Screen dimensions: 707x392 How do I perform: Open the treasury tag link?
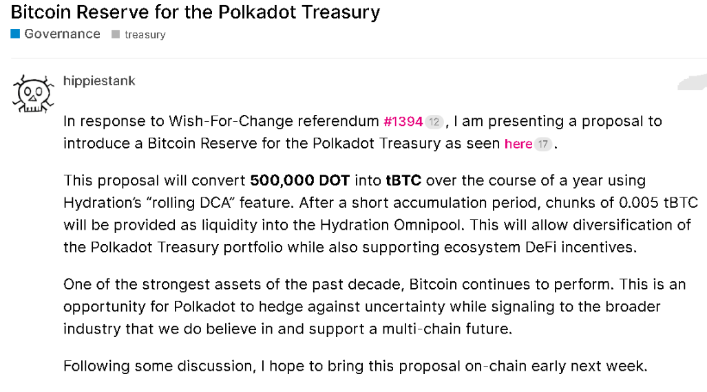point(145,34)
